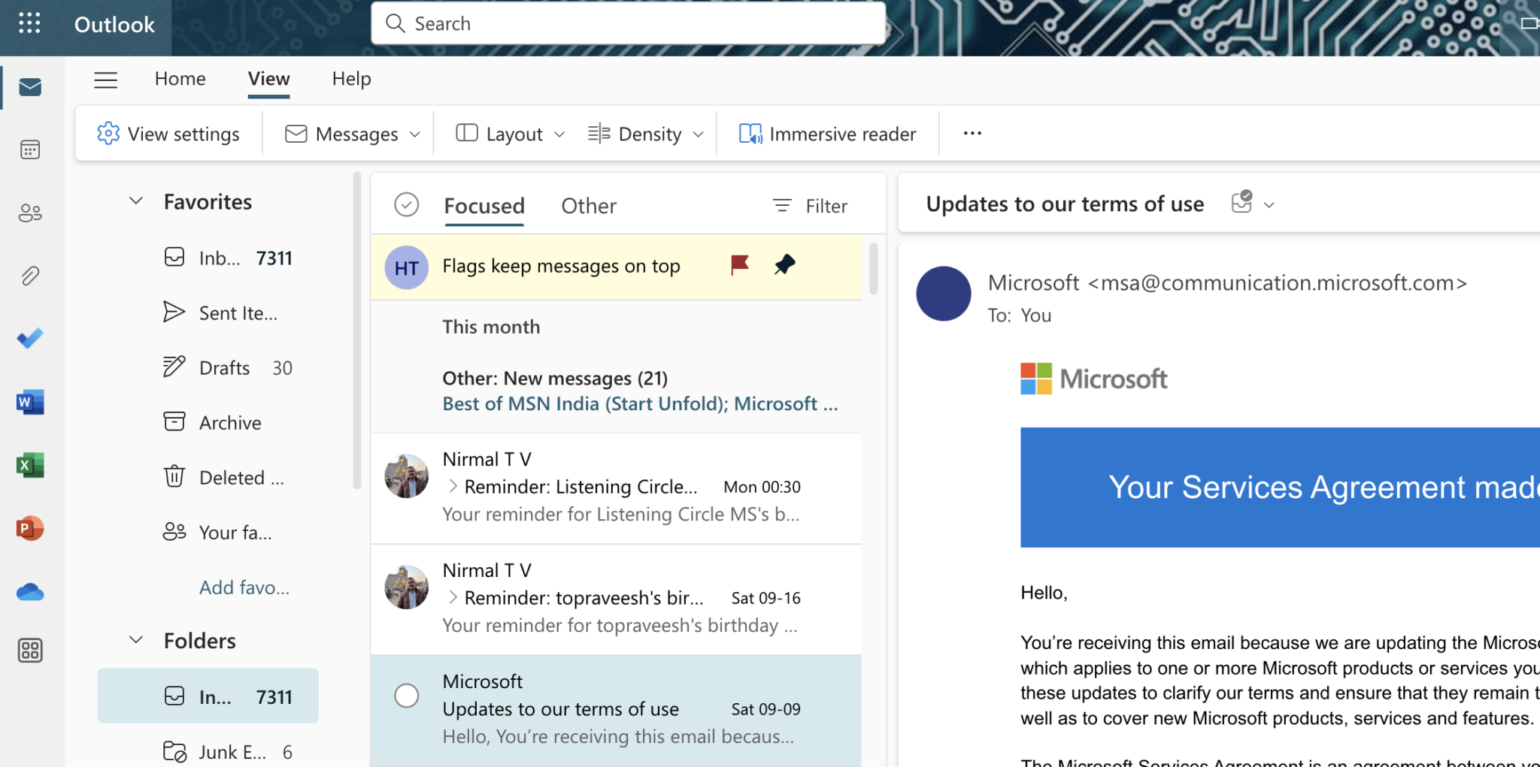Select the Microsoft terms of use email checkbox
Screen dimensions: 1540x767
(x=407, y=696)
